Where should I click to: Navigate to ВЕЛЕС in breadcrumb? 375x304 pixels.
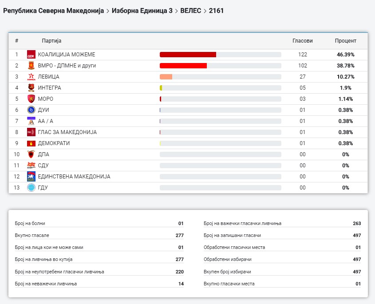pos(191,10)
